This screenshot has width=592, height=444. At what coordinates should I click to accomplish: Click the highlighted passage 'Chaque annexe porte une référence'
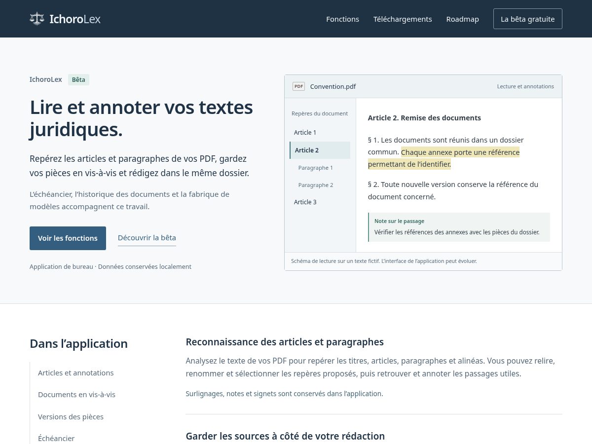pos(460,152)
